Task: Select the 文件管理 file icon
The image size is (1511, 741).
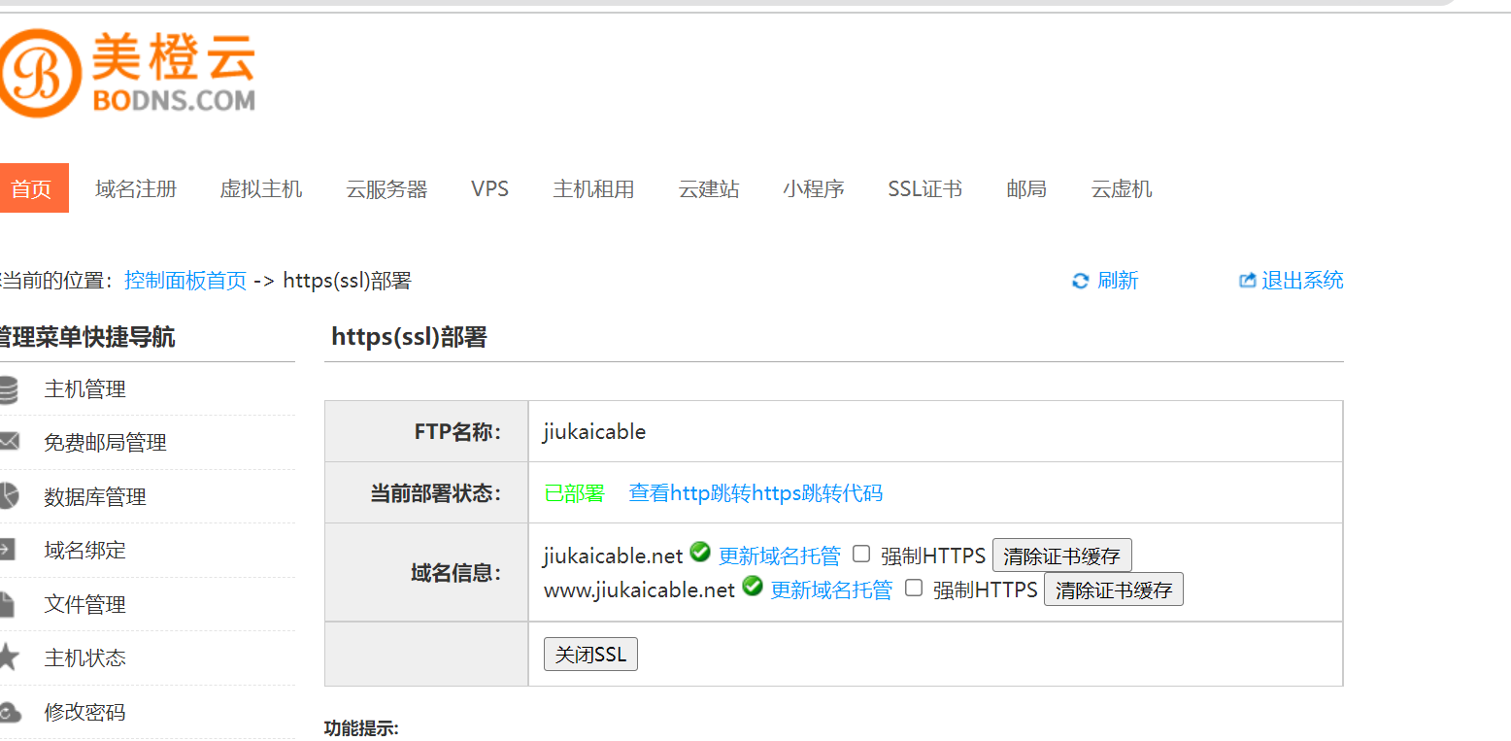Action: pos(8,603)
